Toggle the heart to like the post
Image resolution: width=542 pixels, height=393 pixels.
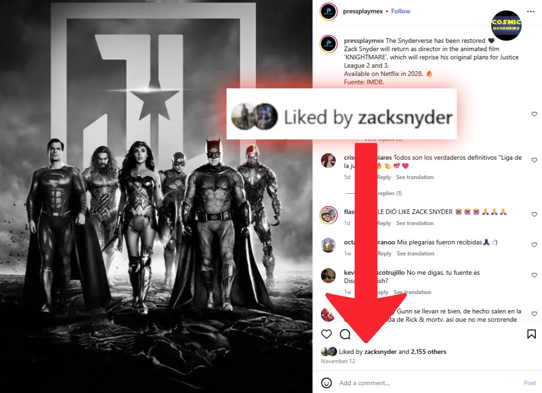coord(326,335)
